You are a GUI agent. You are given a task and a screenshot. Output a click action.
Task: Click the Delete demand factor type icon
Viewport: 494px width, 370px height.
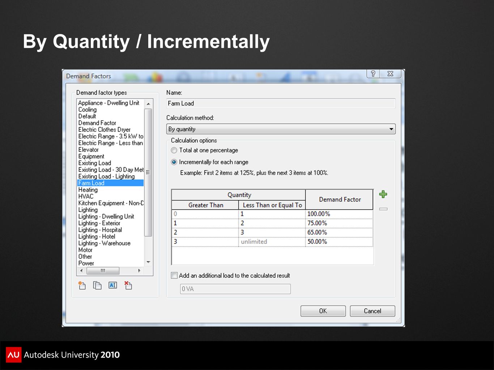[x=128, y=285]
